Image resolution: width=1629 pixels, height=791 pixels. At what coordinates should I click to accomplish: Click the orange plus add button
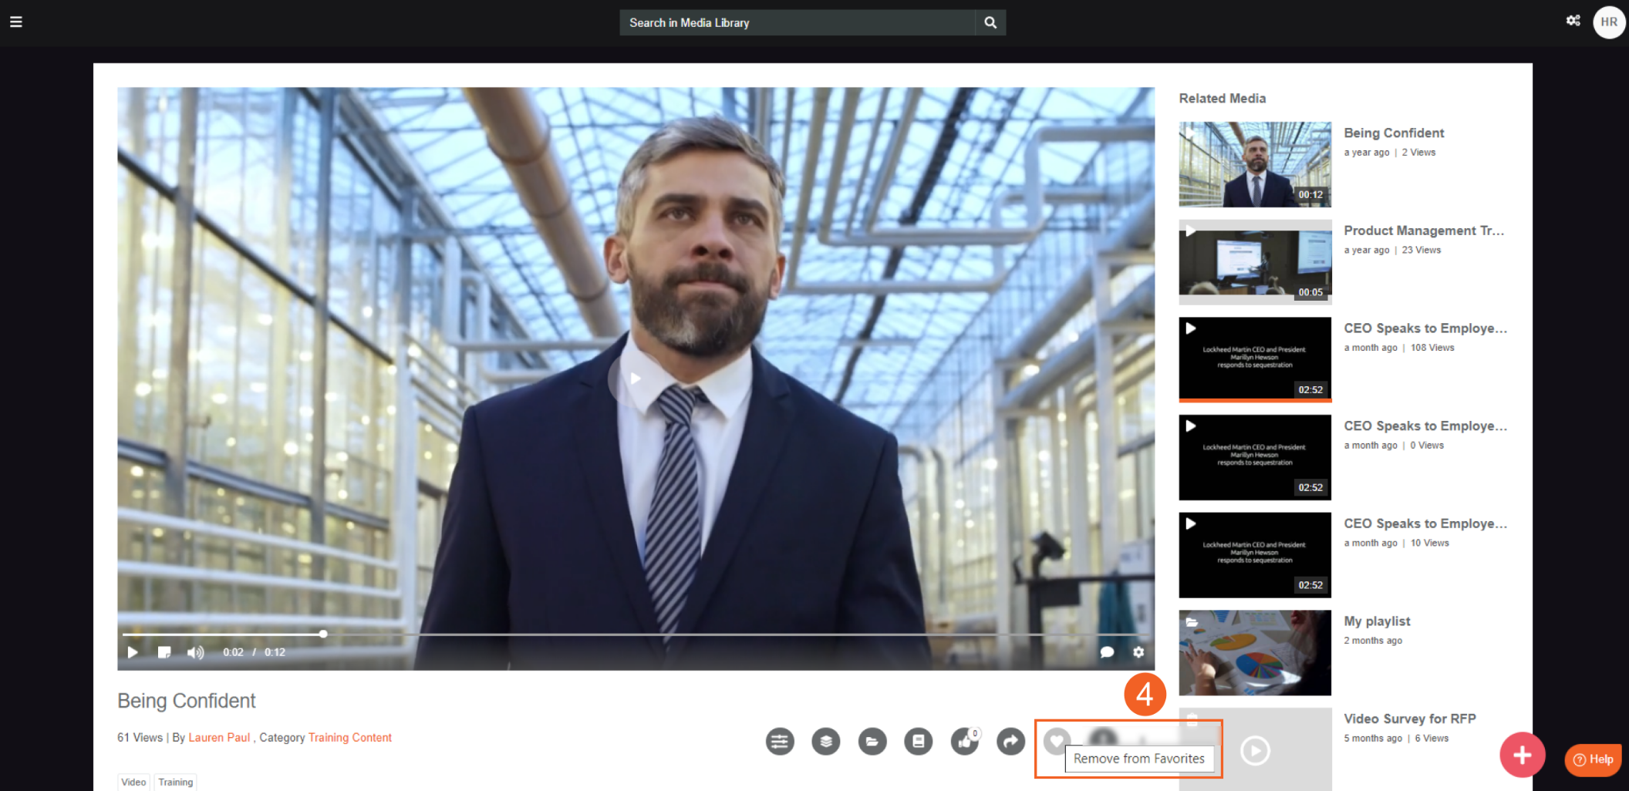coord(1522,755)
